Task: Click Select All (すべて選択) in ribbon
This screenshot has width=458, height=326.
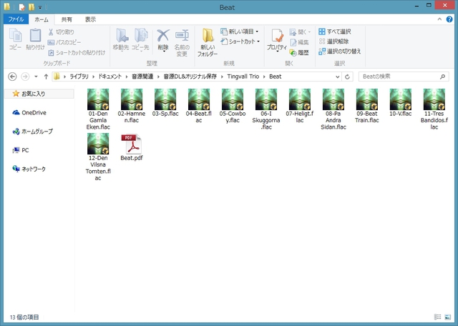Action: (335, 32)
